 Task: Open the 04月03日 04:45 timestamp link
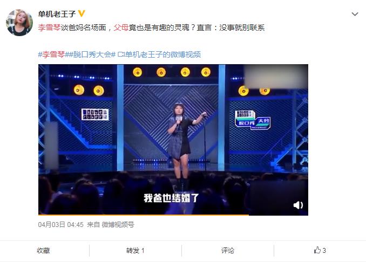click(x=60, y=224)
